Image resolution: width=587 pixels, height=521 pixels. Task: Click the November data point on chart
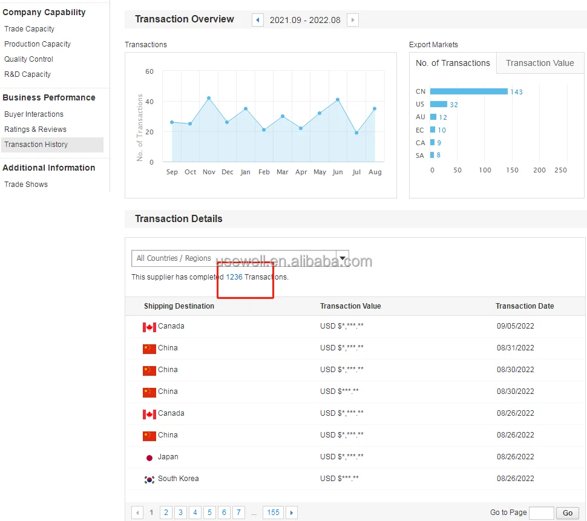(x=209, y=98)
